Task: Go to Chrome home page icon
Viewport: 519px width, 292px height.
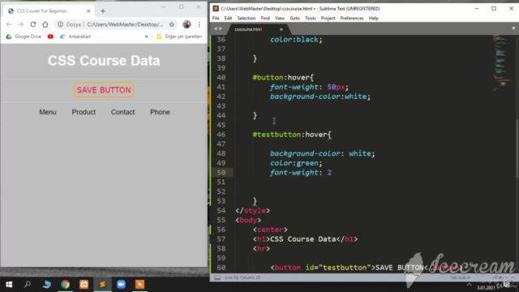Action: pyautogui.click(x=45, y=24)
